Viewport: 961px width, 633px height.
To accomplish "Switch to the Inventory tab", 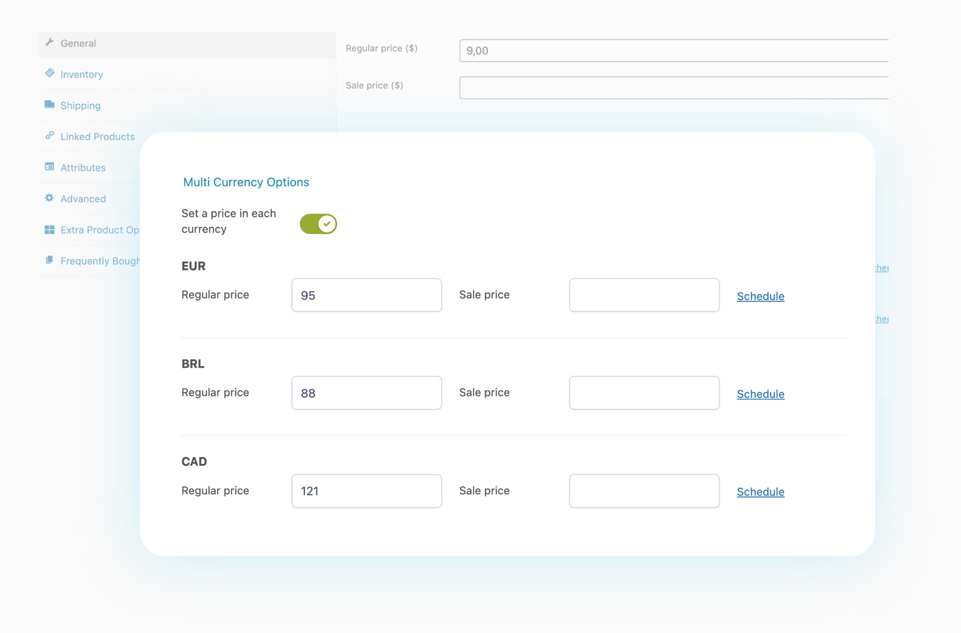I will tap(82, 74).
